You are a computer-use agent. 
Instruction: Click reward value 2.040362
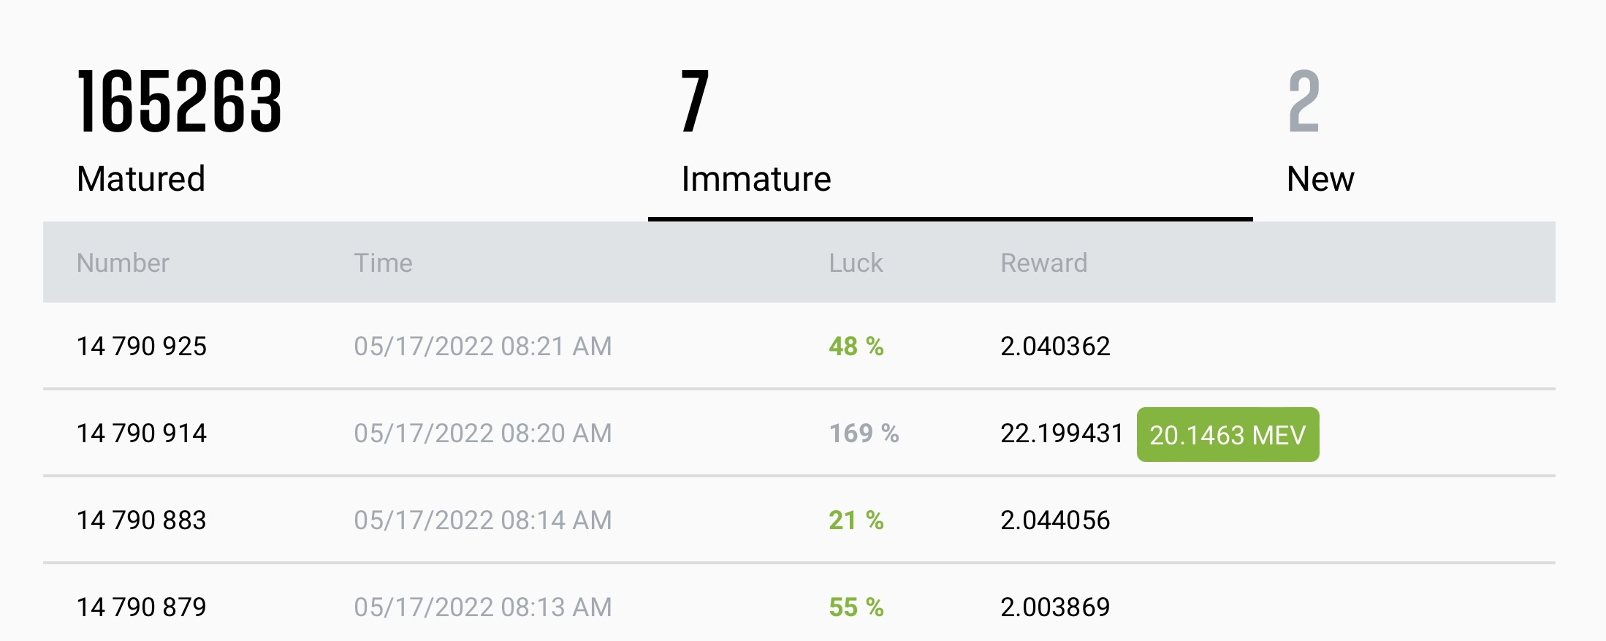click(x=1055, y=346)
